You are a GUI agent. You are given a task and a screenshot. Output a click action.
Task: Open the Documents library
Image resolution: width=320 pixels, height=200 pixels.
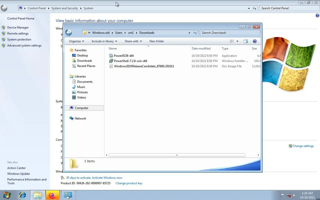(x=85, y=82)
